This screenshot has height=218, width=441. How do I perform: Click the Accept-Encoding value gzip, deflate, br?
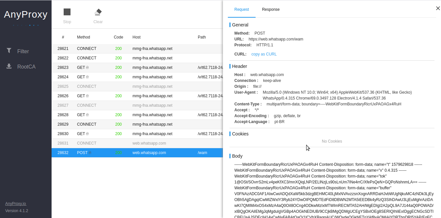click(287, 116)
